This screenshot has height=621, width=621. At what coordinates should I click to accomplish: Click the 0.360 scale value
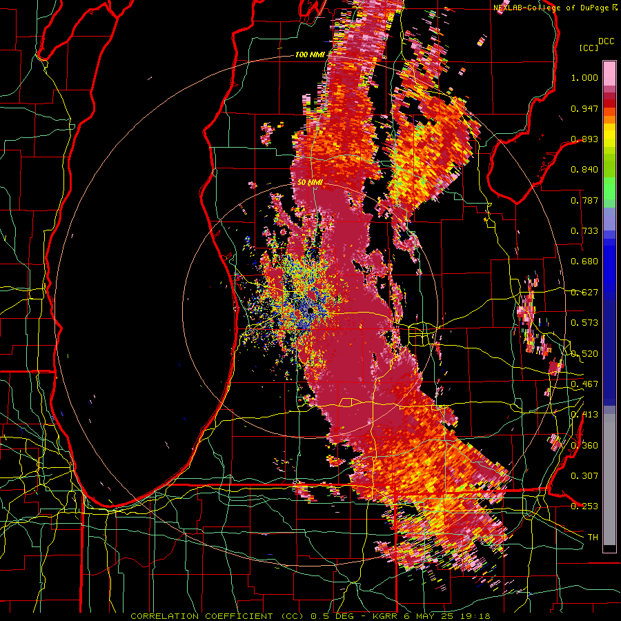click(x=584, y=446)
